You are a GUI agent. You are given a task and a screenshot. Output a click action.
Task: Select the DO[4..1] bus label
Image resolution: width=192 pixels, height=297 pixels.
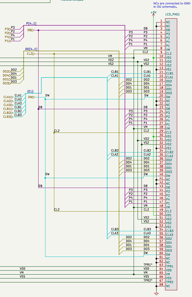tap(31, 49)
